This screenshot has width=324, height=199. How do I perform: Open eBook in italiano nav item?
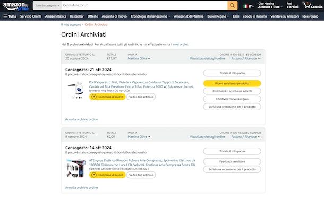click(x=255, y=16)
